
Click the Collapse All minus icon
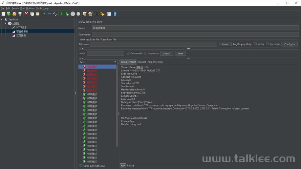[49, 14]
